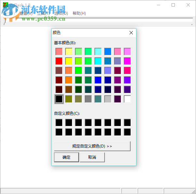This screenshot has width=196, height=194.
Task: Minimize the ZzFlash window
Action: point(159,5)
